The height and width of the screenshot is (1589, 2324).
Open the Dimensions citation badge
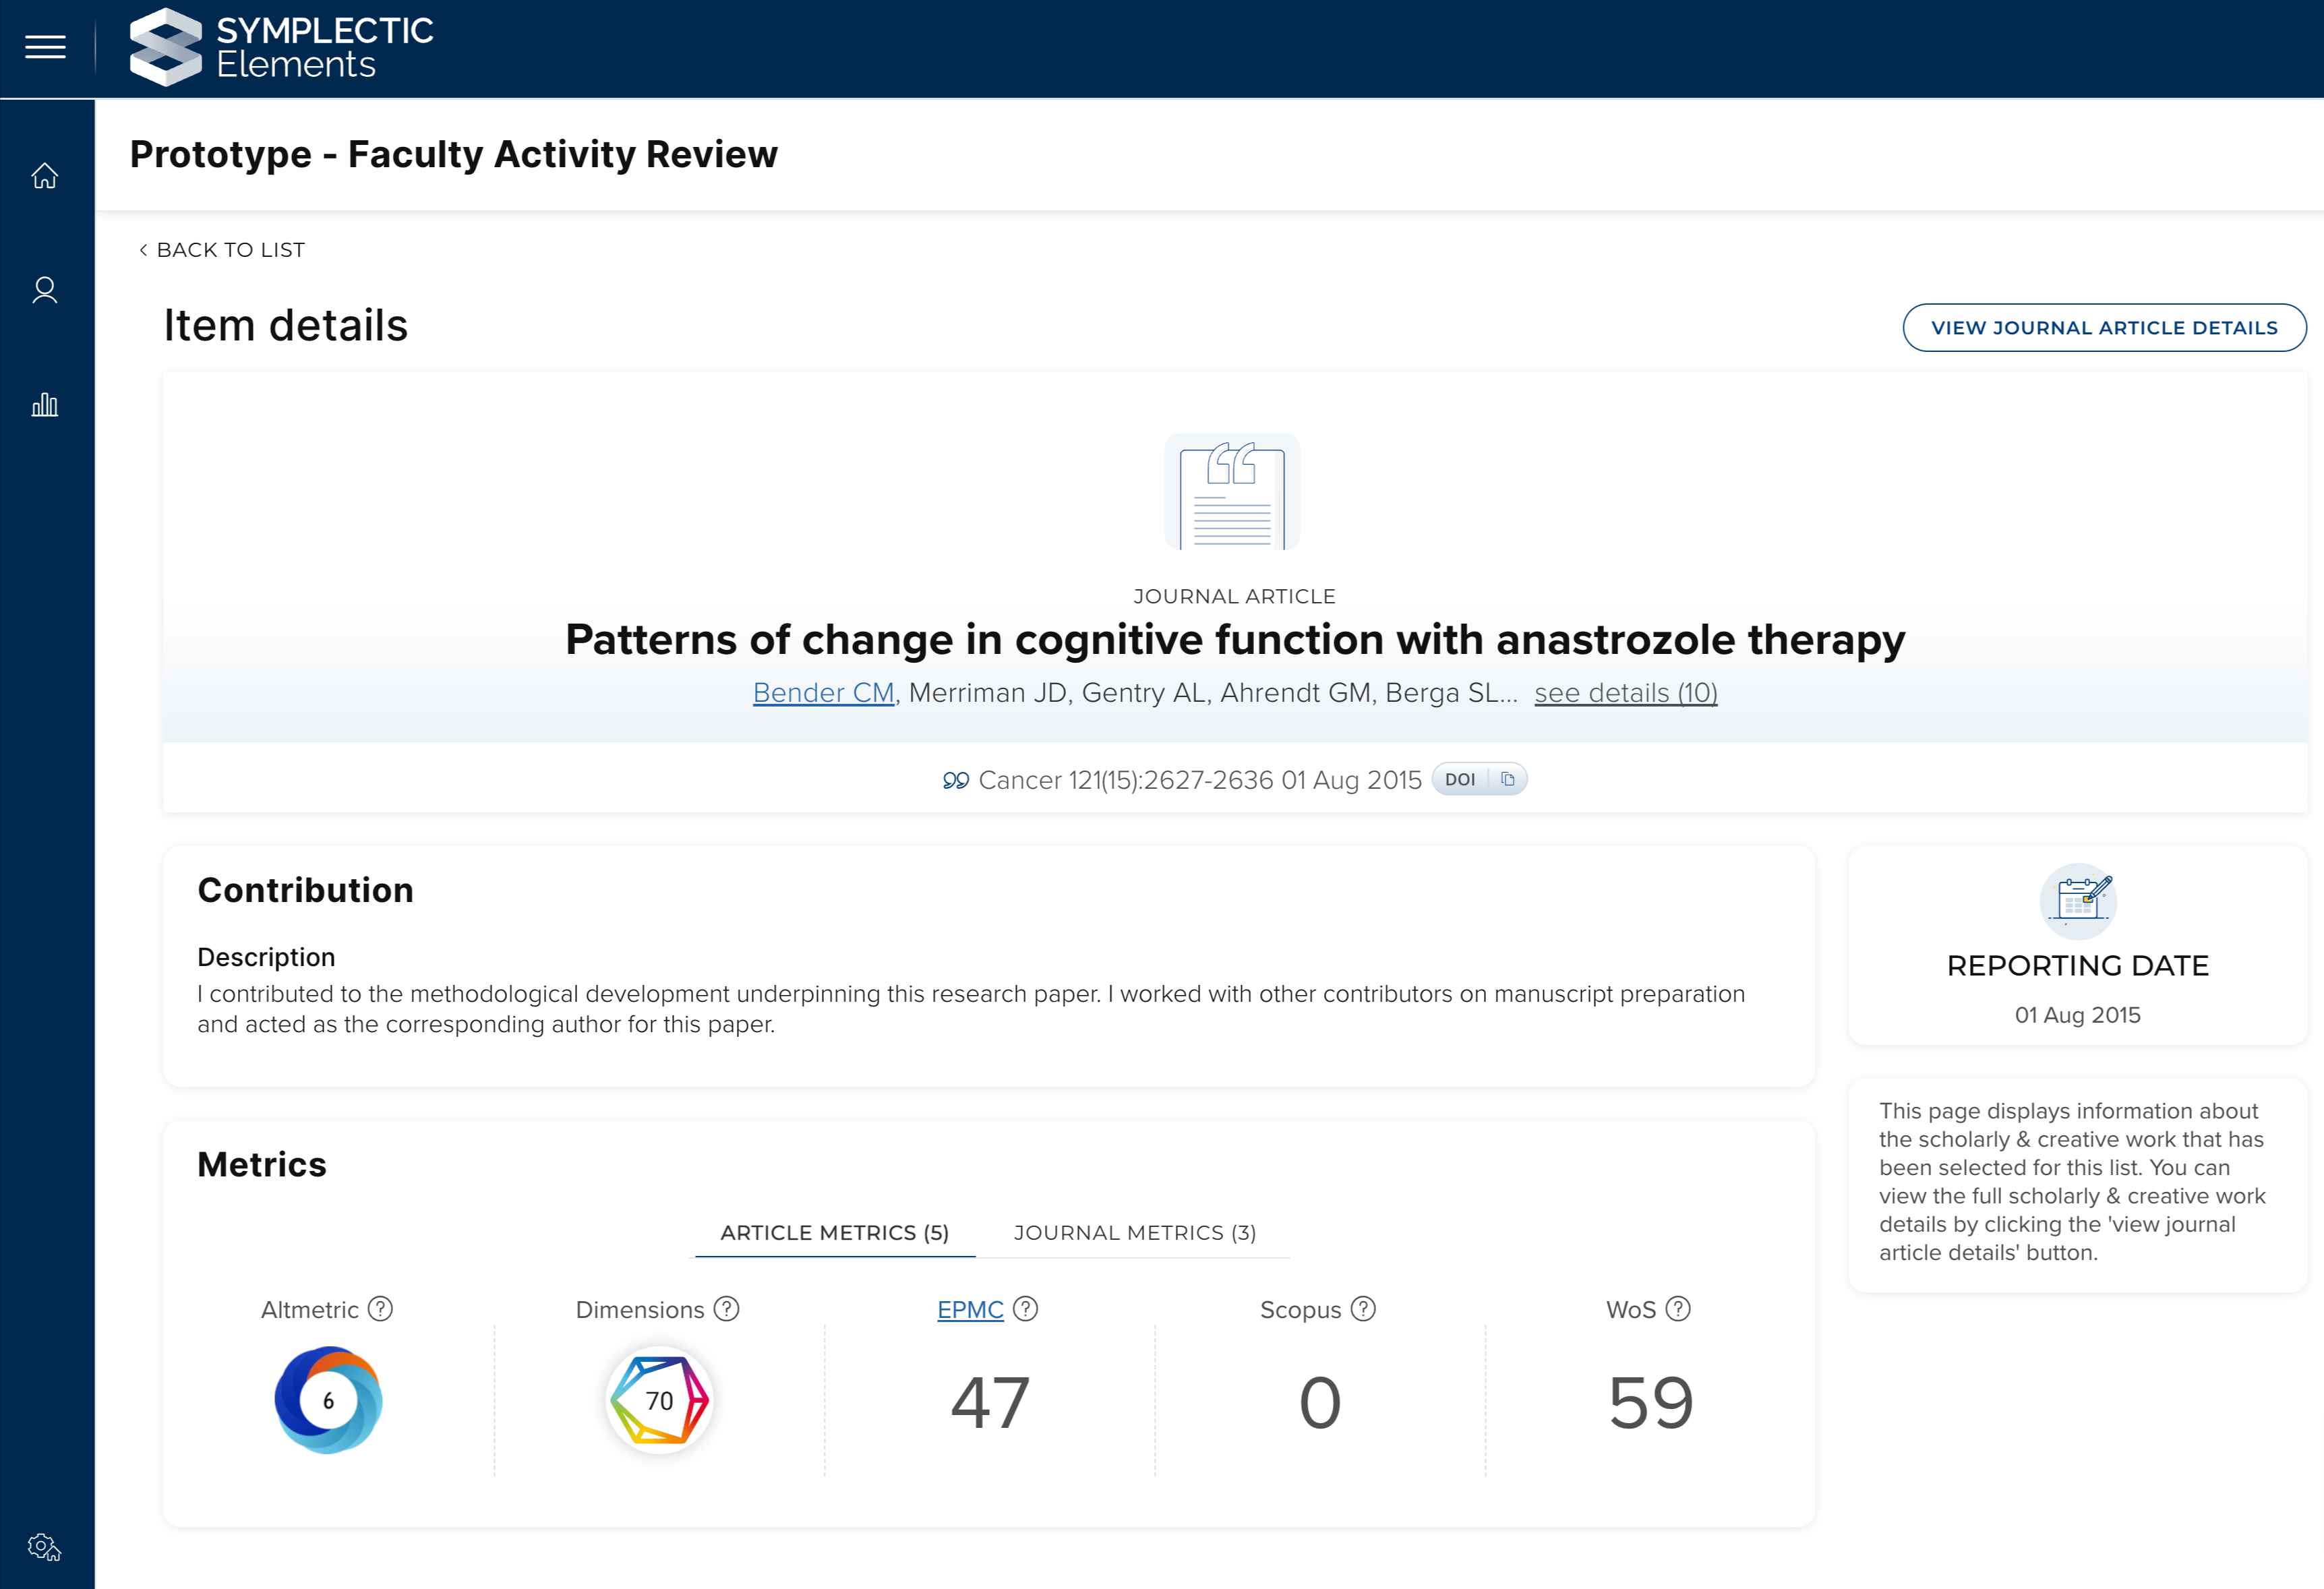[x=659, y=1400]
